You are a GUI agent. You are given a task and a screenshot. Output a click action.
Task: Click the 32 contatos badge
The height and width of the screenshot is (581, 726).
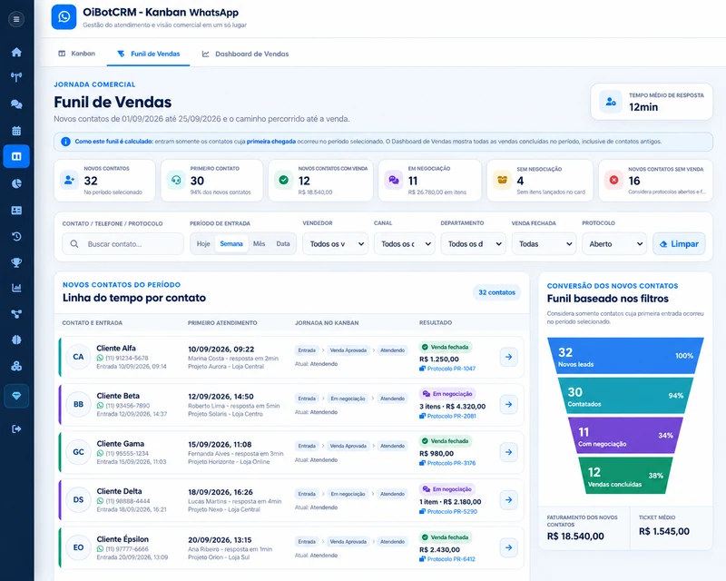pyautogui.click(x=496, y=292)
